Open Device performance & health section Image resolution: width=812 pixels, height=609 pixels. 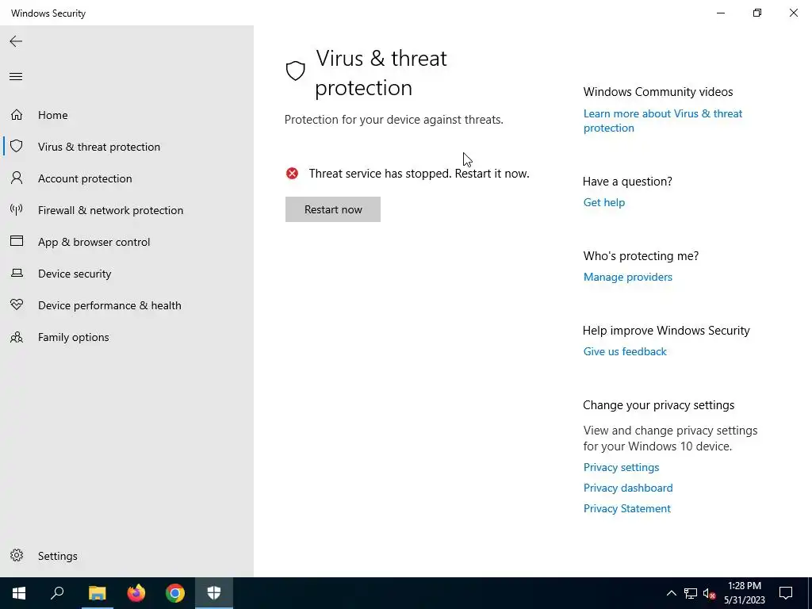point(127,305)
